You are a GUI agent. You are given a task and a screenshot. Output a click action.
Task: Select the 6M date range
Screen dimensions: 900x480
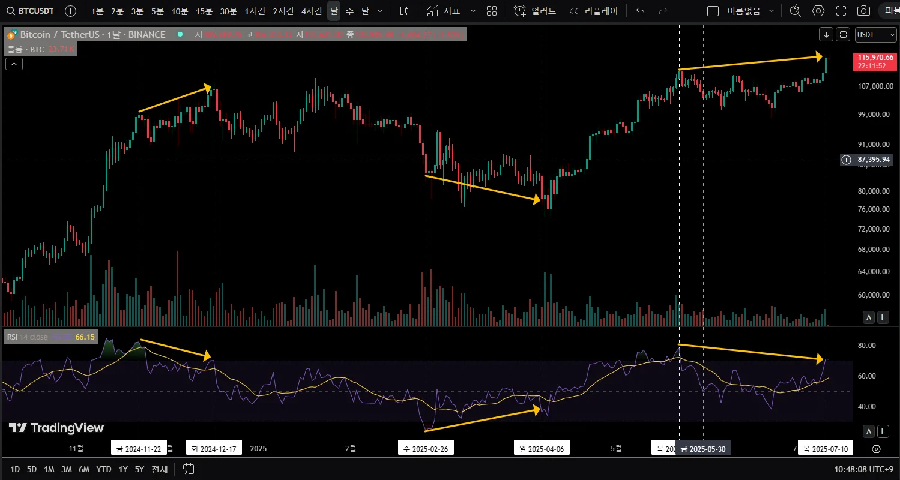click(x=85, y=469)
